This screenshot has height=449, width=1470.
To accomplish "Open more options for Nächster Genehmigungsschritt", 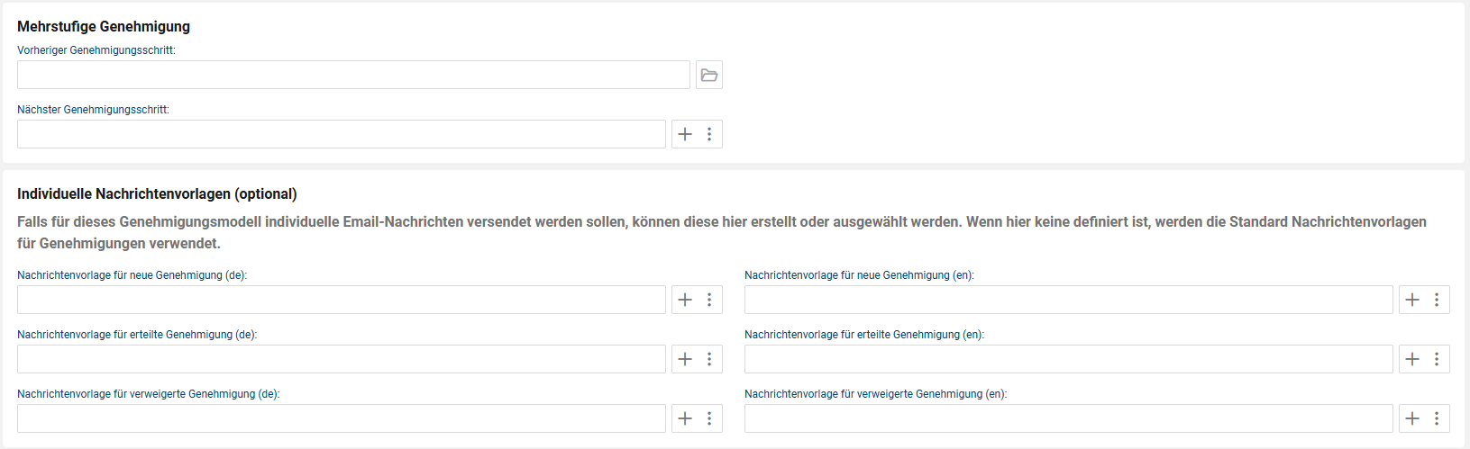I will point(709,134).
